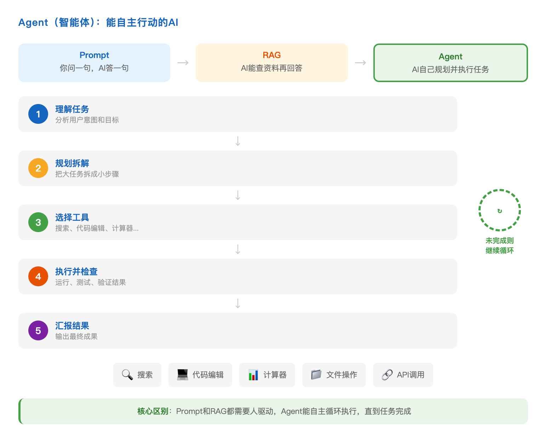Select the highlighted Agent card
The image size is (545, 438).
tap(451, 63)
